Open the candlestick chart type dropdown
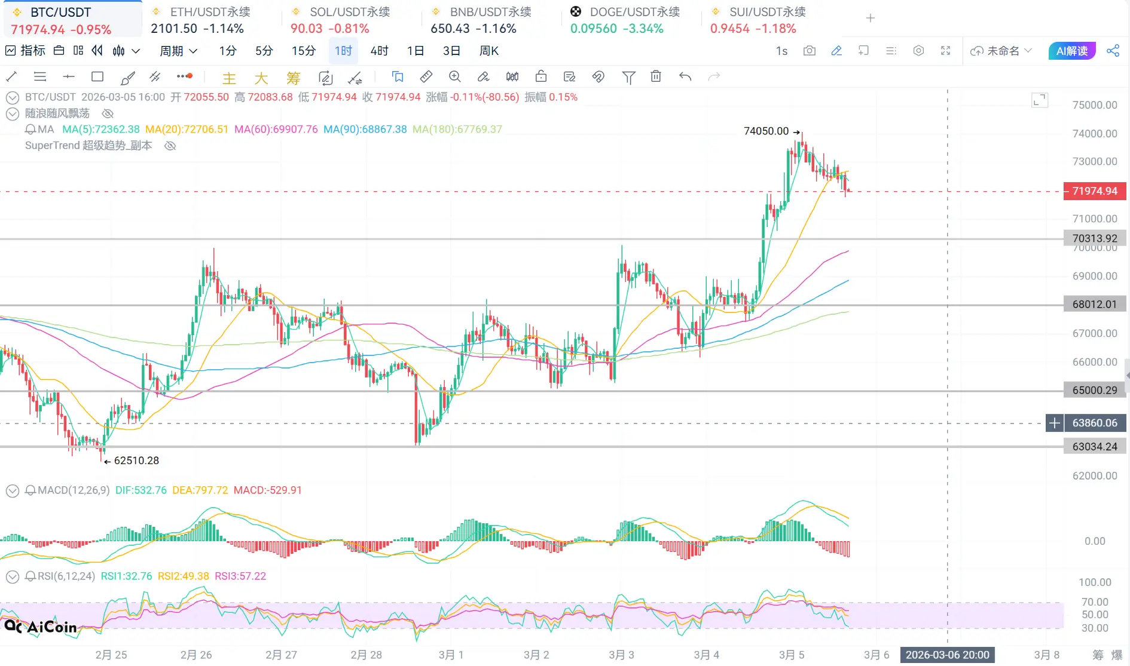Viewport: 1130px width, 666px height. [x=126, y=51]
